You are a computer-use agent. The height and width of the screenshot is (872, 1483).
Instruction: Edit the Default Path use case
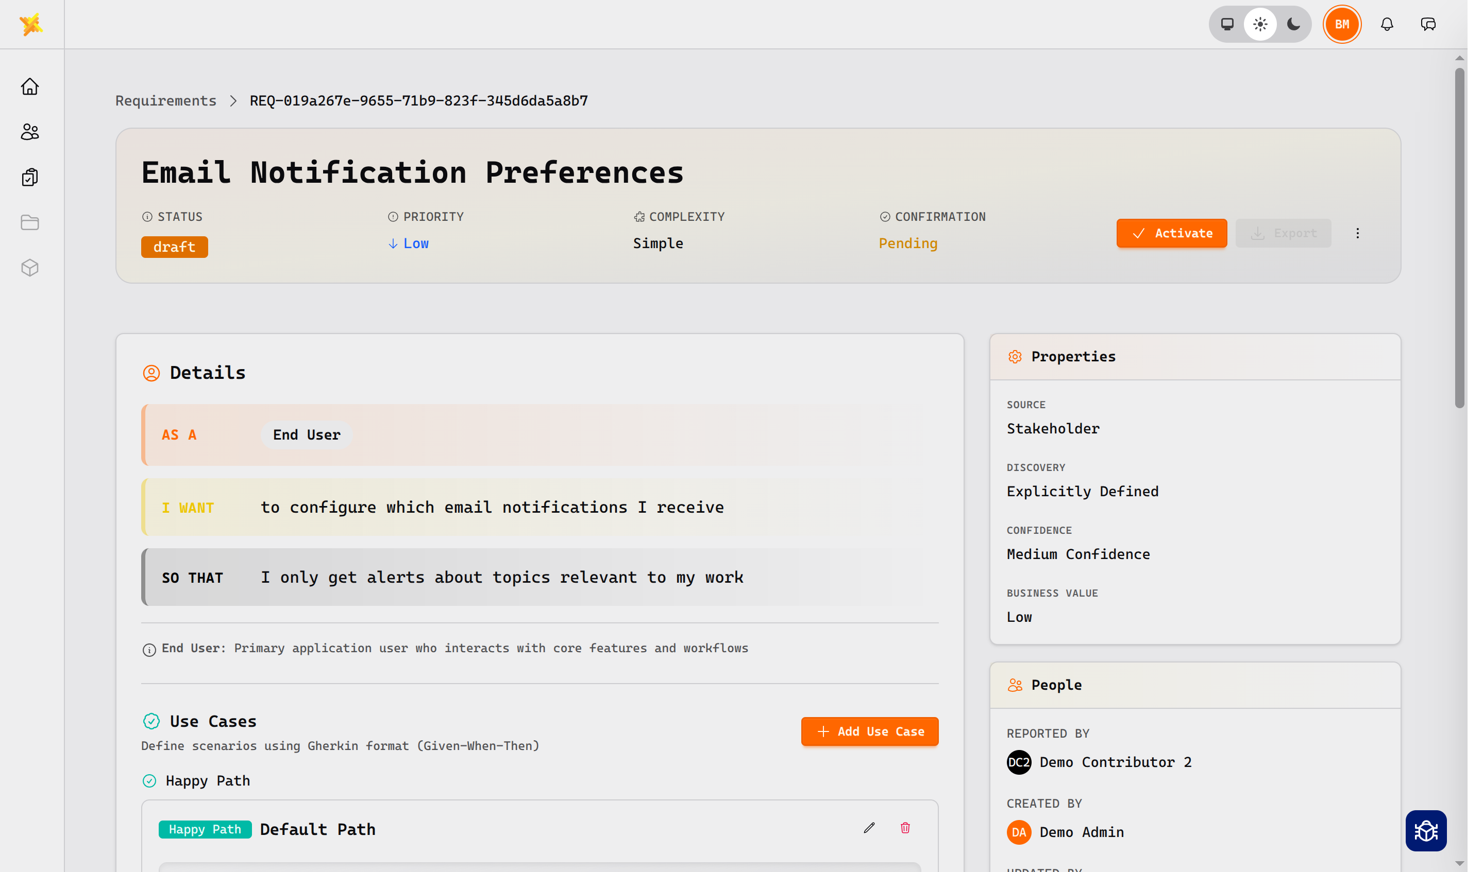tap(869, 828)
